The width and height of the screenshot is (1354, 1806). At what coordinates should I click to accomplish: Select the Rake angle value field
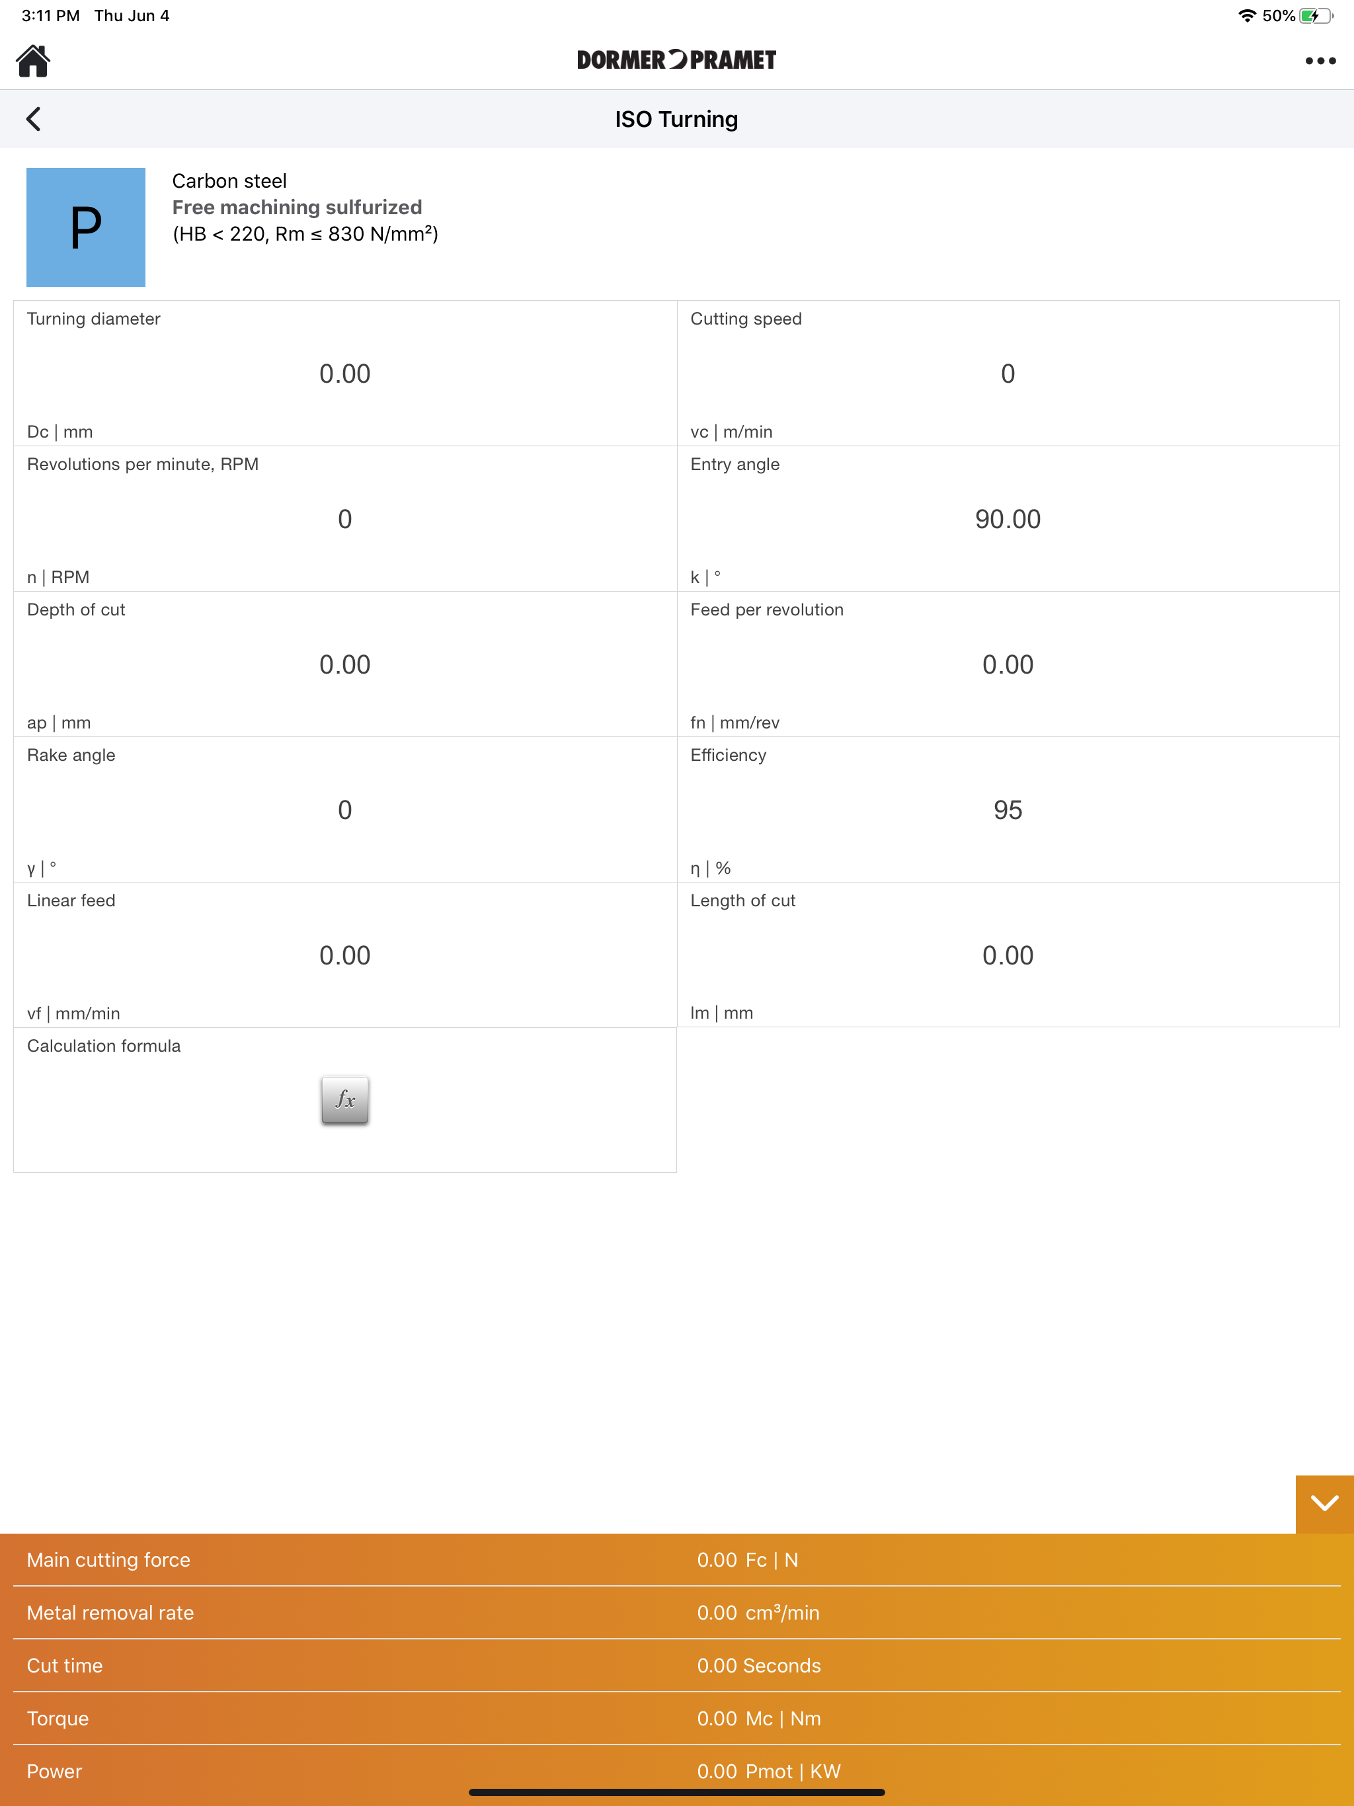click(x=344, y=810)
